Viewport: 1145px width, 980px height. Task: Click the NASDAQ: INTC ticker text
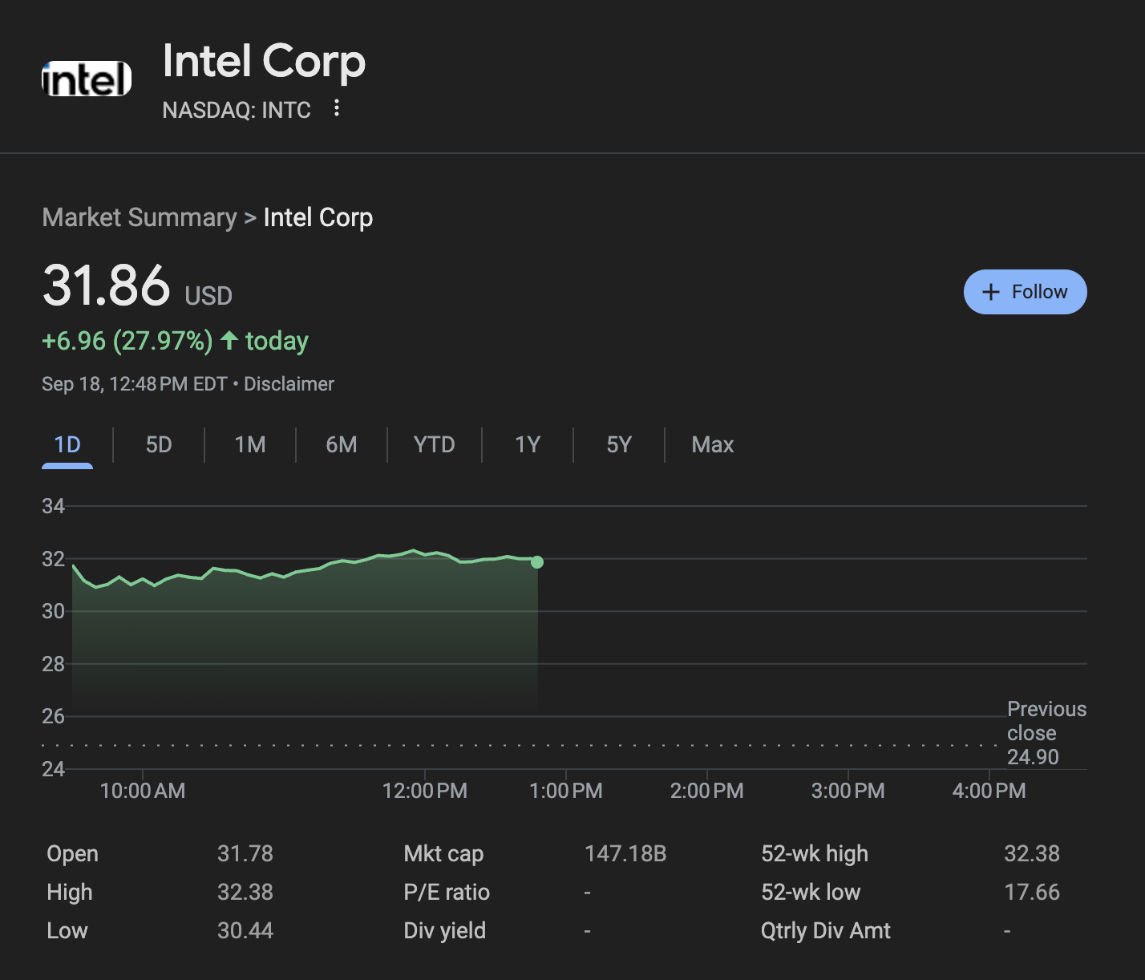pyautogui.click(x=237, y=110)
